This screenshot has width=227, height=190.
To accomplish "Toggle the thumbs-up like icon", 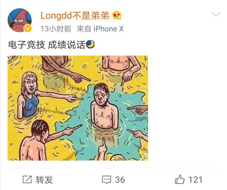I will pos(179,179).
